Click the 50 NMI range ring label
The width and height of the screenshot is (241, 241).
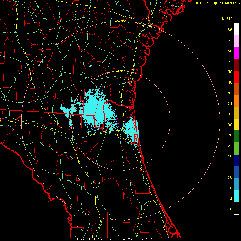point(120,71)
